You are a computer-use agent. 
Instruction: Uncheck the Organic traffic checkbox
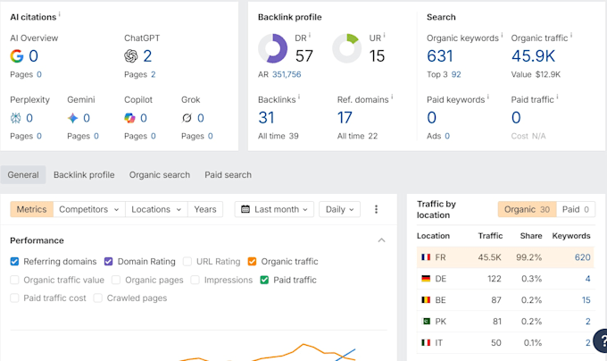(252, 262)
